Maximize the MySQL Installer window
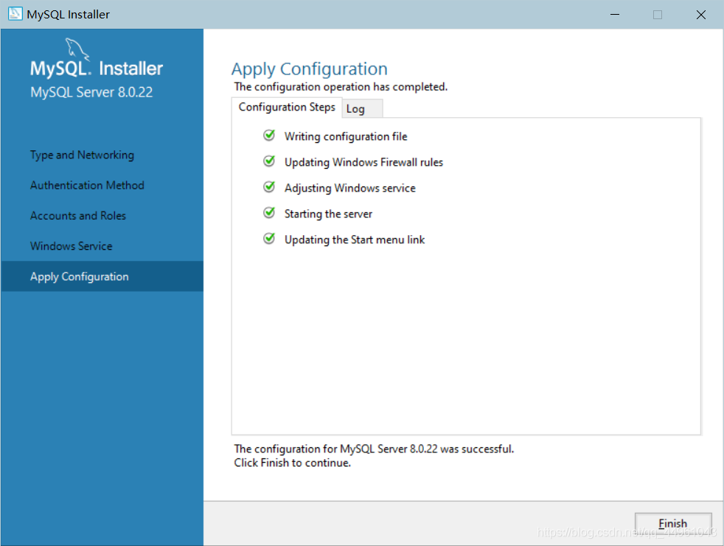Image resolution: width=724 pixels, height=546 pixels. [x=658, y=14]
